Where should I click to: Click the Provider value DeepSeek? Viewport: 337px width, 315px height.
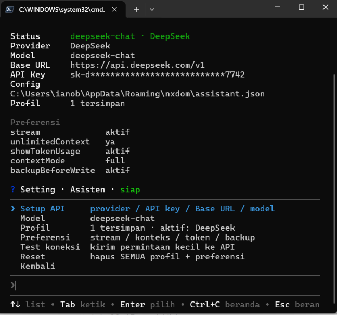[x=90, y=46]
